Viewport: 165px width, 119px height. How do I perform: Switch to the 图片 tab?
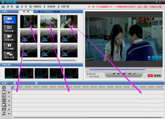click(41, 12)
